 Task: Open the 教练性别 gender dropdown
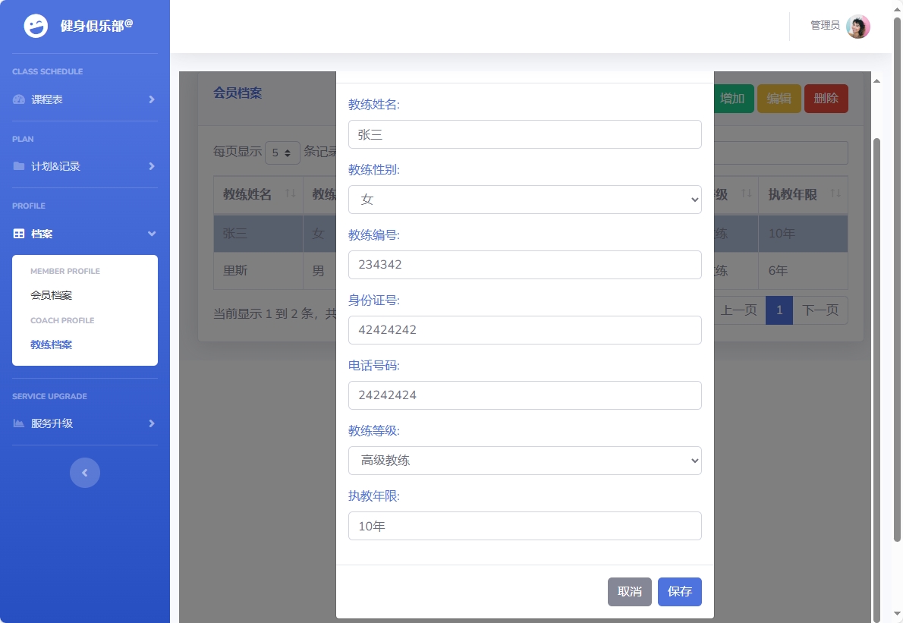(524, 200)
